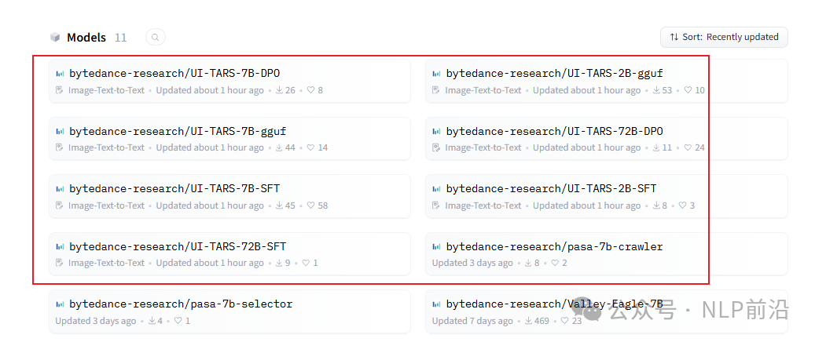Click the avatar icon beside UI-TARS-7B-gguf

coord(60,131)
